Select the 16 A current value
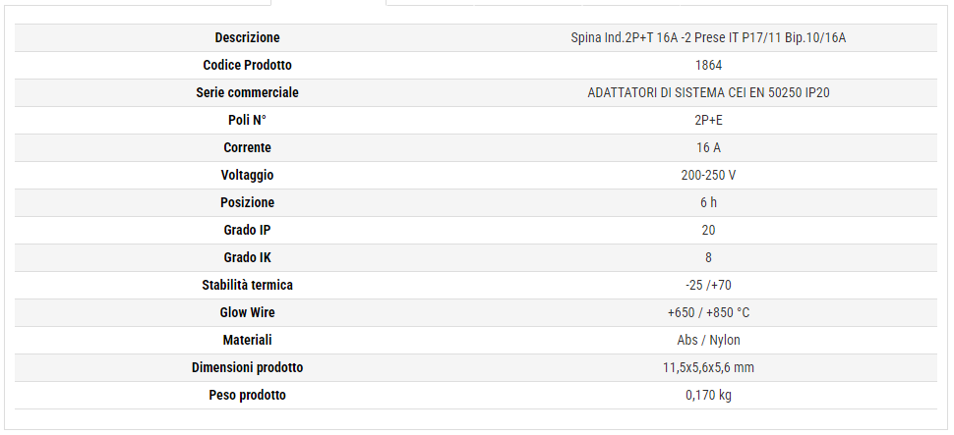 [708, 148]
